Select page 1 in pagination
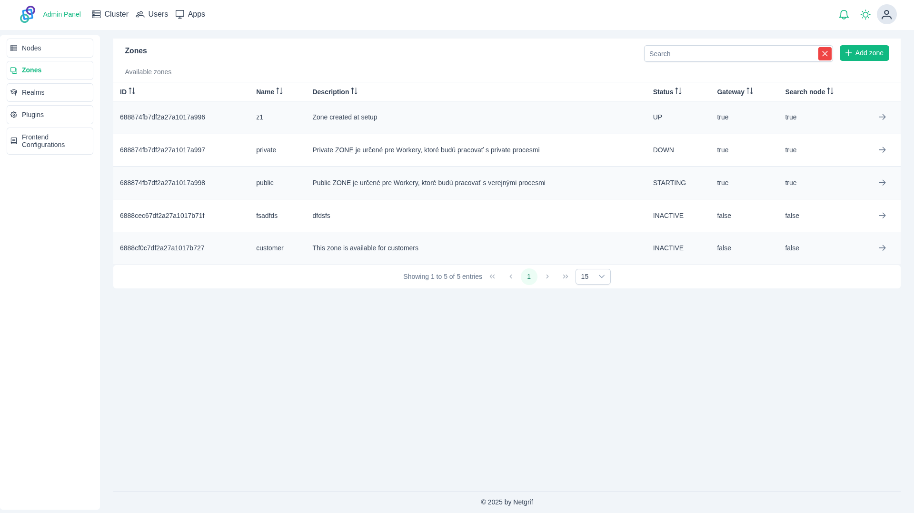Image resolution: width=914 pixels, height=513 pixels. (528, 276)
